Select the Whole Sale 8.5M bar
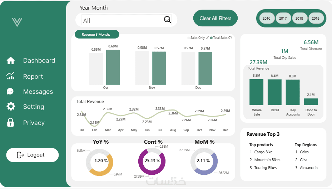 pos(256,92)
